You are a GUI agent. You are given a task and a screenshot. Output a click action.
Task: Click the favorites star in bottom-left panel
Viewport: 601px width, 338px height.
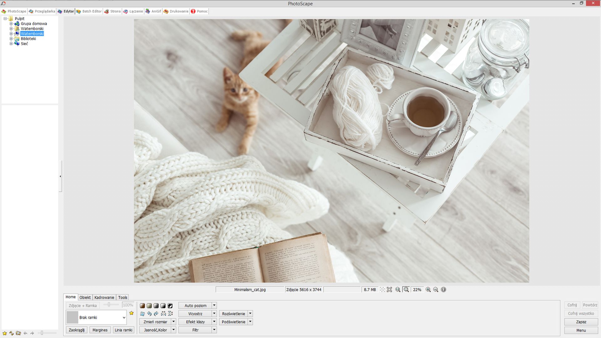pyautogui.click(x=5, y=333)
